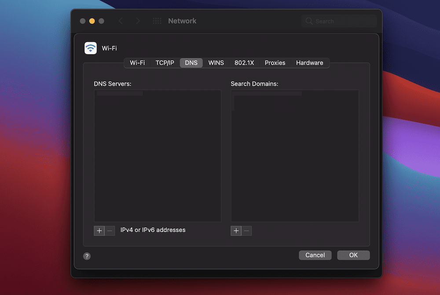
Task: Open the 802.1X tab
Action: (x=244, y=63)
